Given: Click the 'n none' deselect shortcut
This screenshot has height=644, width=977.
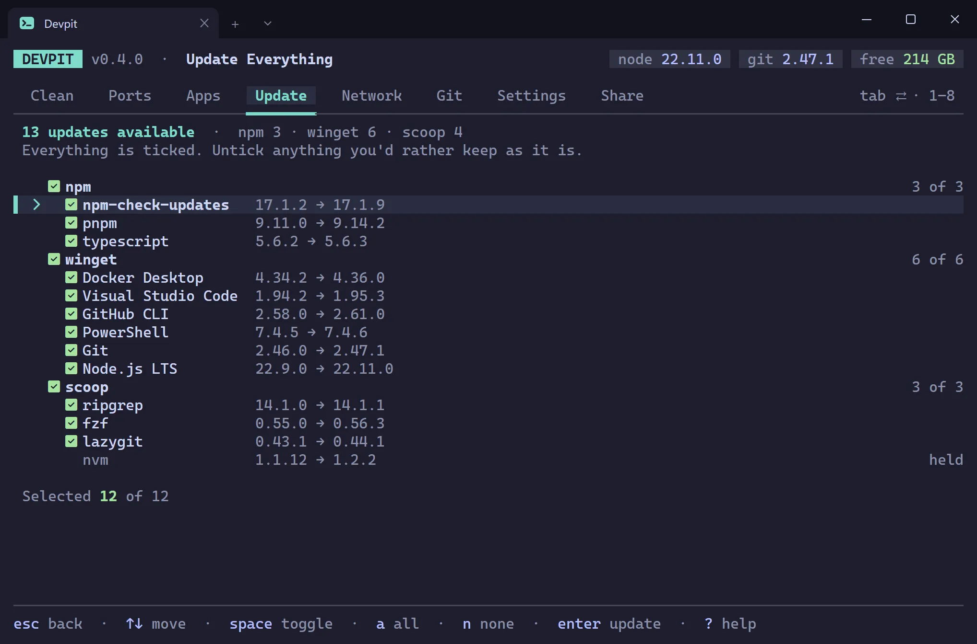Looking at the screenshot, I should [x=488, y=624].
